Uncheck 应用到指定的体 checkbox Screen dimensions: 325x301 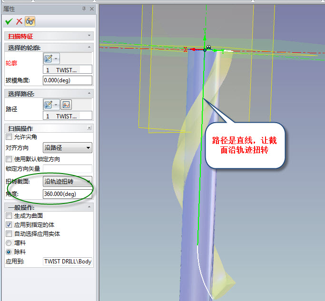(x=9, y=224)
